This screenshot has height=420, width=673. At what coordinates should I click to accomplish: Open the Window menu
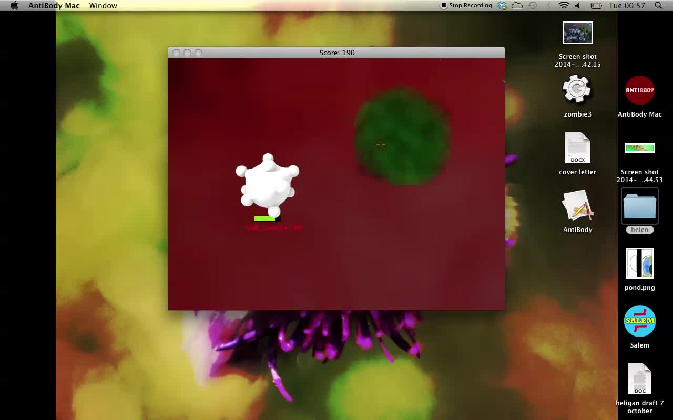click(x=103, y=5)
